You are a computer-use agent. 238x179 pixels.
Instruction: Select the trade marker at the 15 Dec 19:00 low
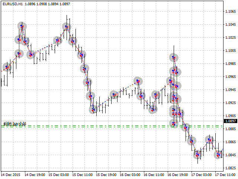coord(93,109)
